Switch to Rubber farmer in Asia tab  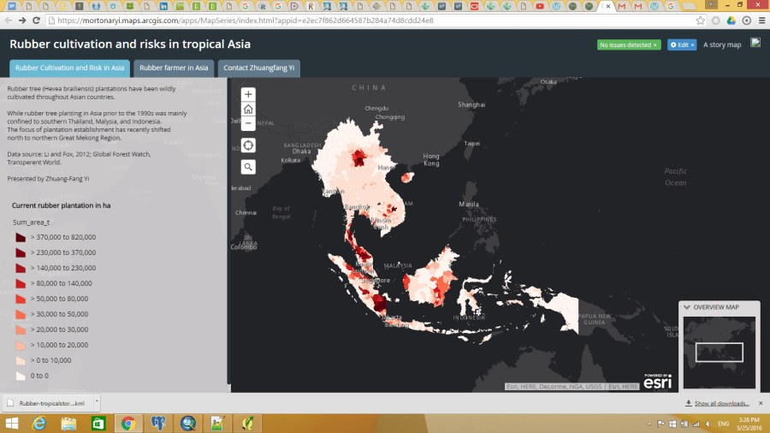(174, 68)
